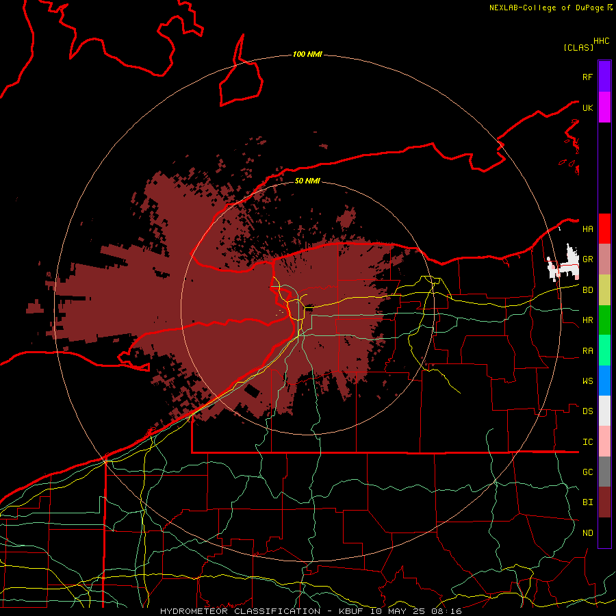
Task: Click the dark red BI legend swatch
Action: [x=604, y=502]
